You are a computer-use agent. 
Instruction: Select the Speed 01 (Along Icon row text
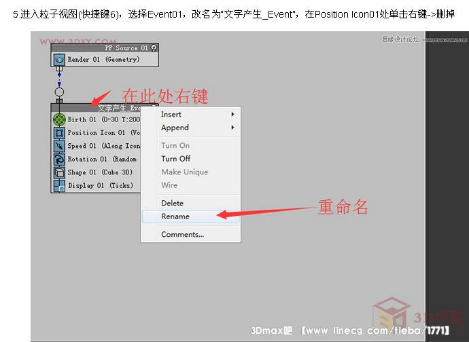[x=103, y=146]
